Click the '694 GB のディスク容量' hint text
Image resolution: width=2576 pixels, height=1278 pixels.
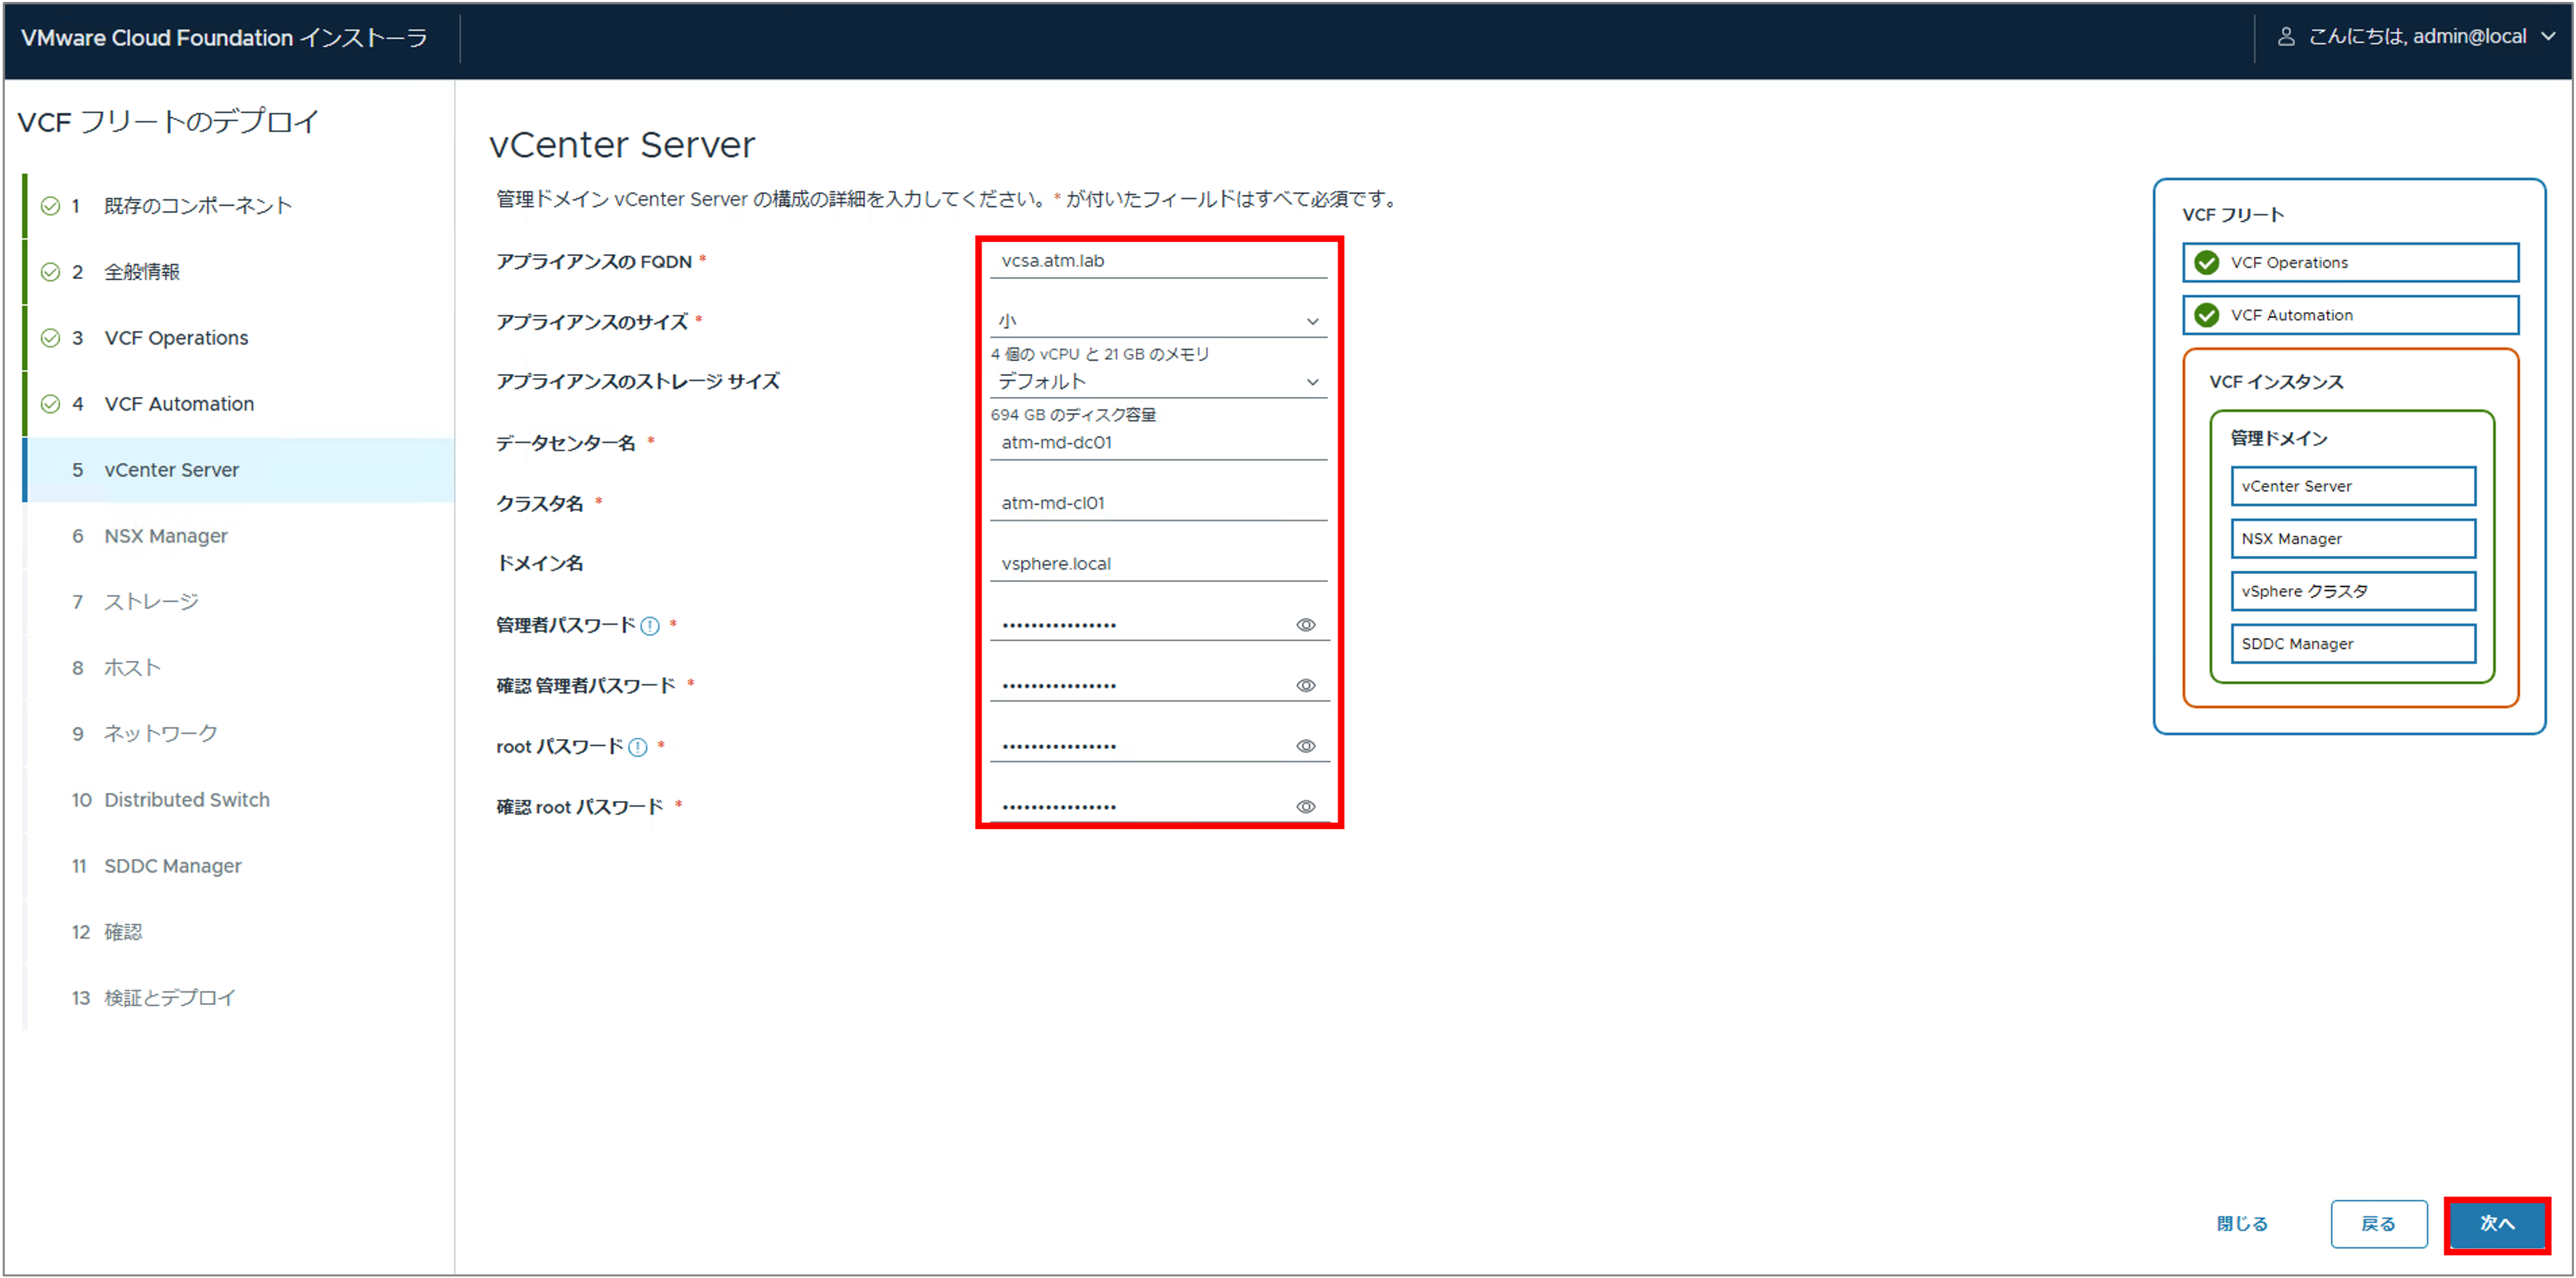[x=1073, y=414]
